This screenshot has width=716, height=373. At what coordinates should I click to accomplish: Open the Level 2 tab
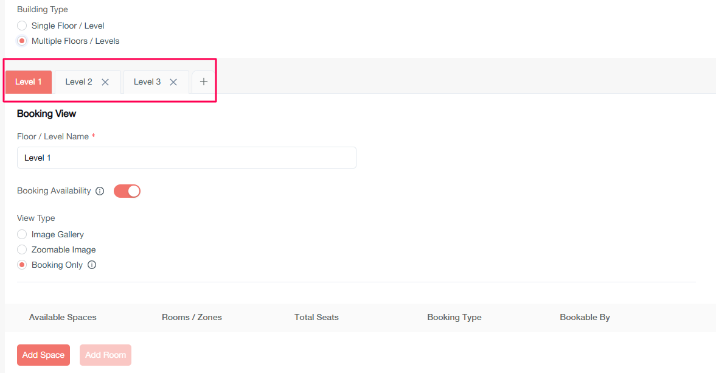coord(78,82)
